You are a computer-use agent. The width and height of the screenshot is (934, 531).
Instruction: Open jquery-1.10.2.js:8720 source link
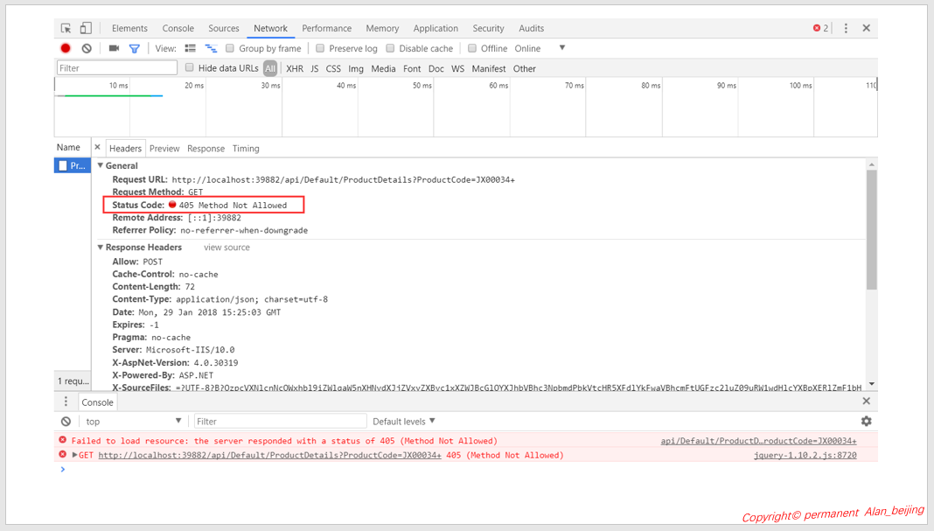[805, 455]
